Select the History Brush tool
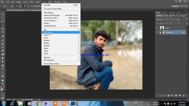This screenshot has width=189, height=106. point(3,47)
